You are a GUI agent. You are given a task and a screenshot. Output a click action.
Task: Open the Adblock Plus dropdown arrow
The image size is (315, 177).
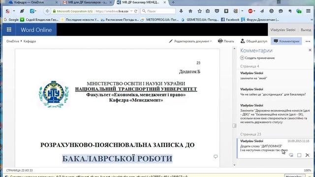[254, 11]
